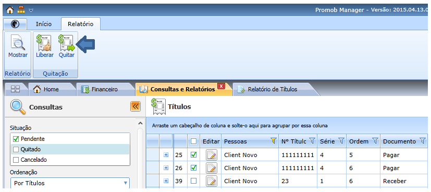Expand row 26 details
This screenshot has width=431, height=192.
click(x=166, y=168)
